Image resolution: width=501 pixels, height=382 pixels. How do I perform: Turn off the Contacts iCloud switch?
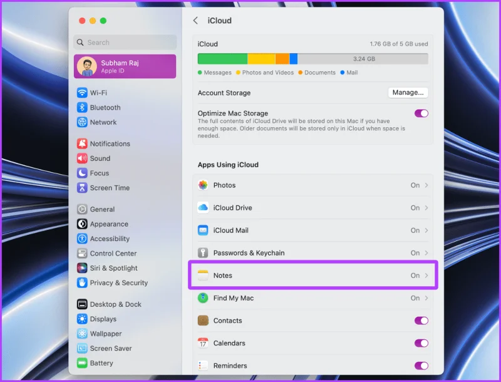click(421, 321)
